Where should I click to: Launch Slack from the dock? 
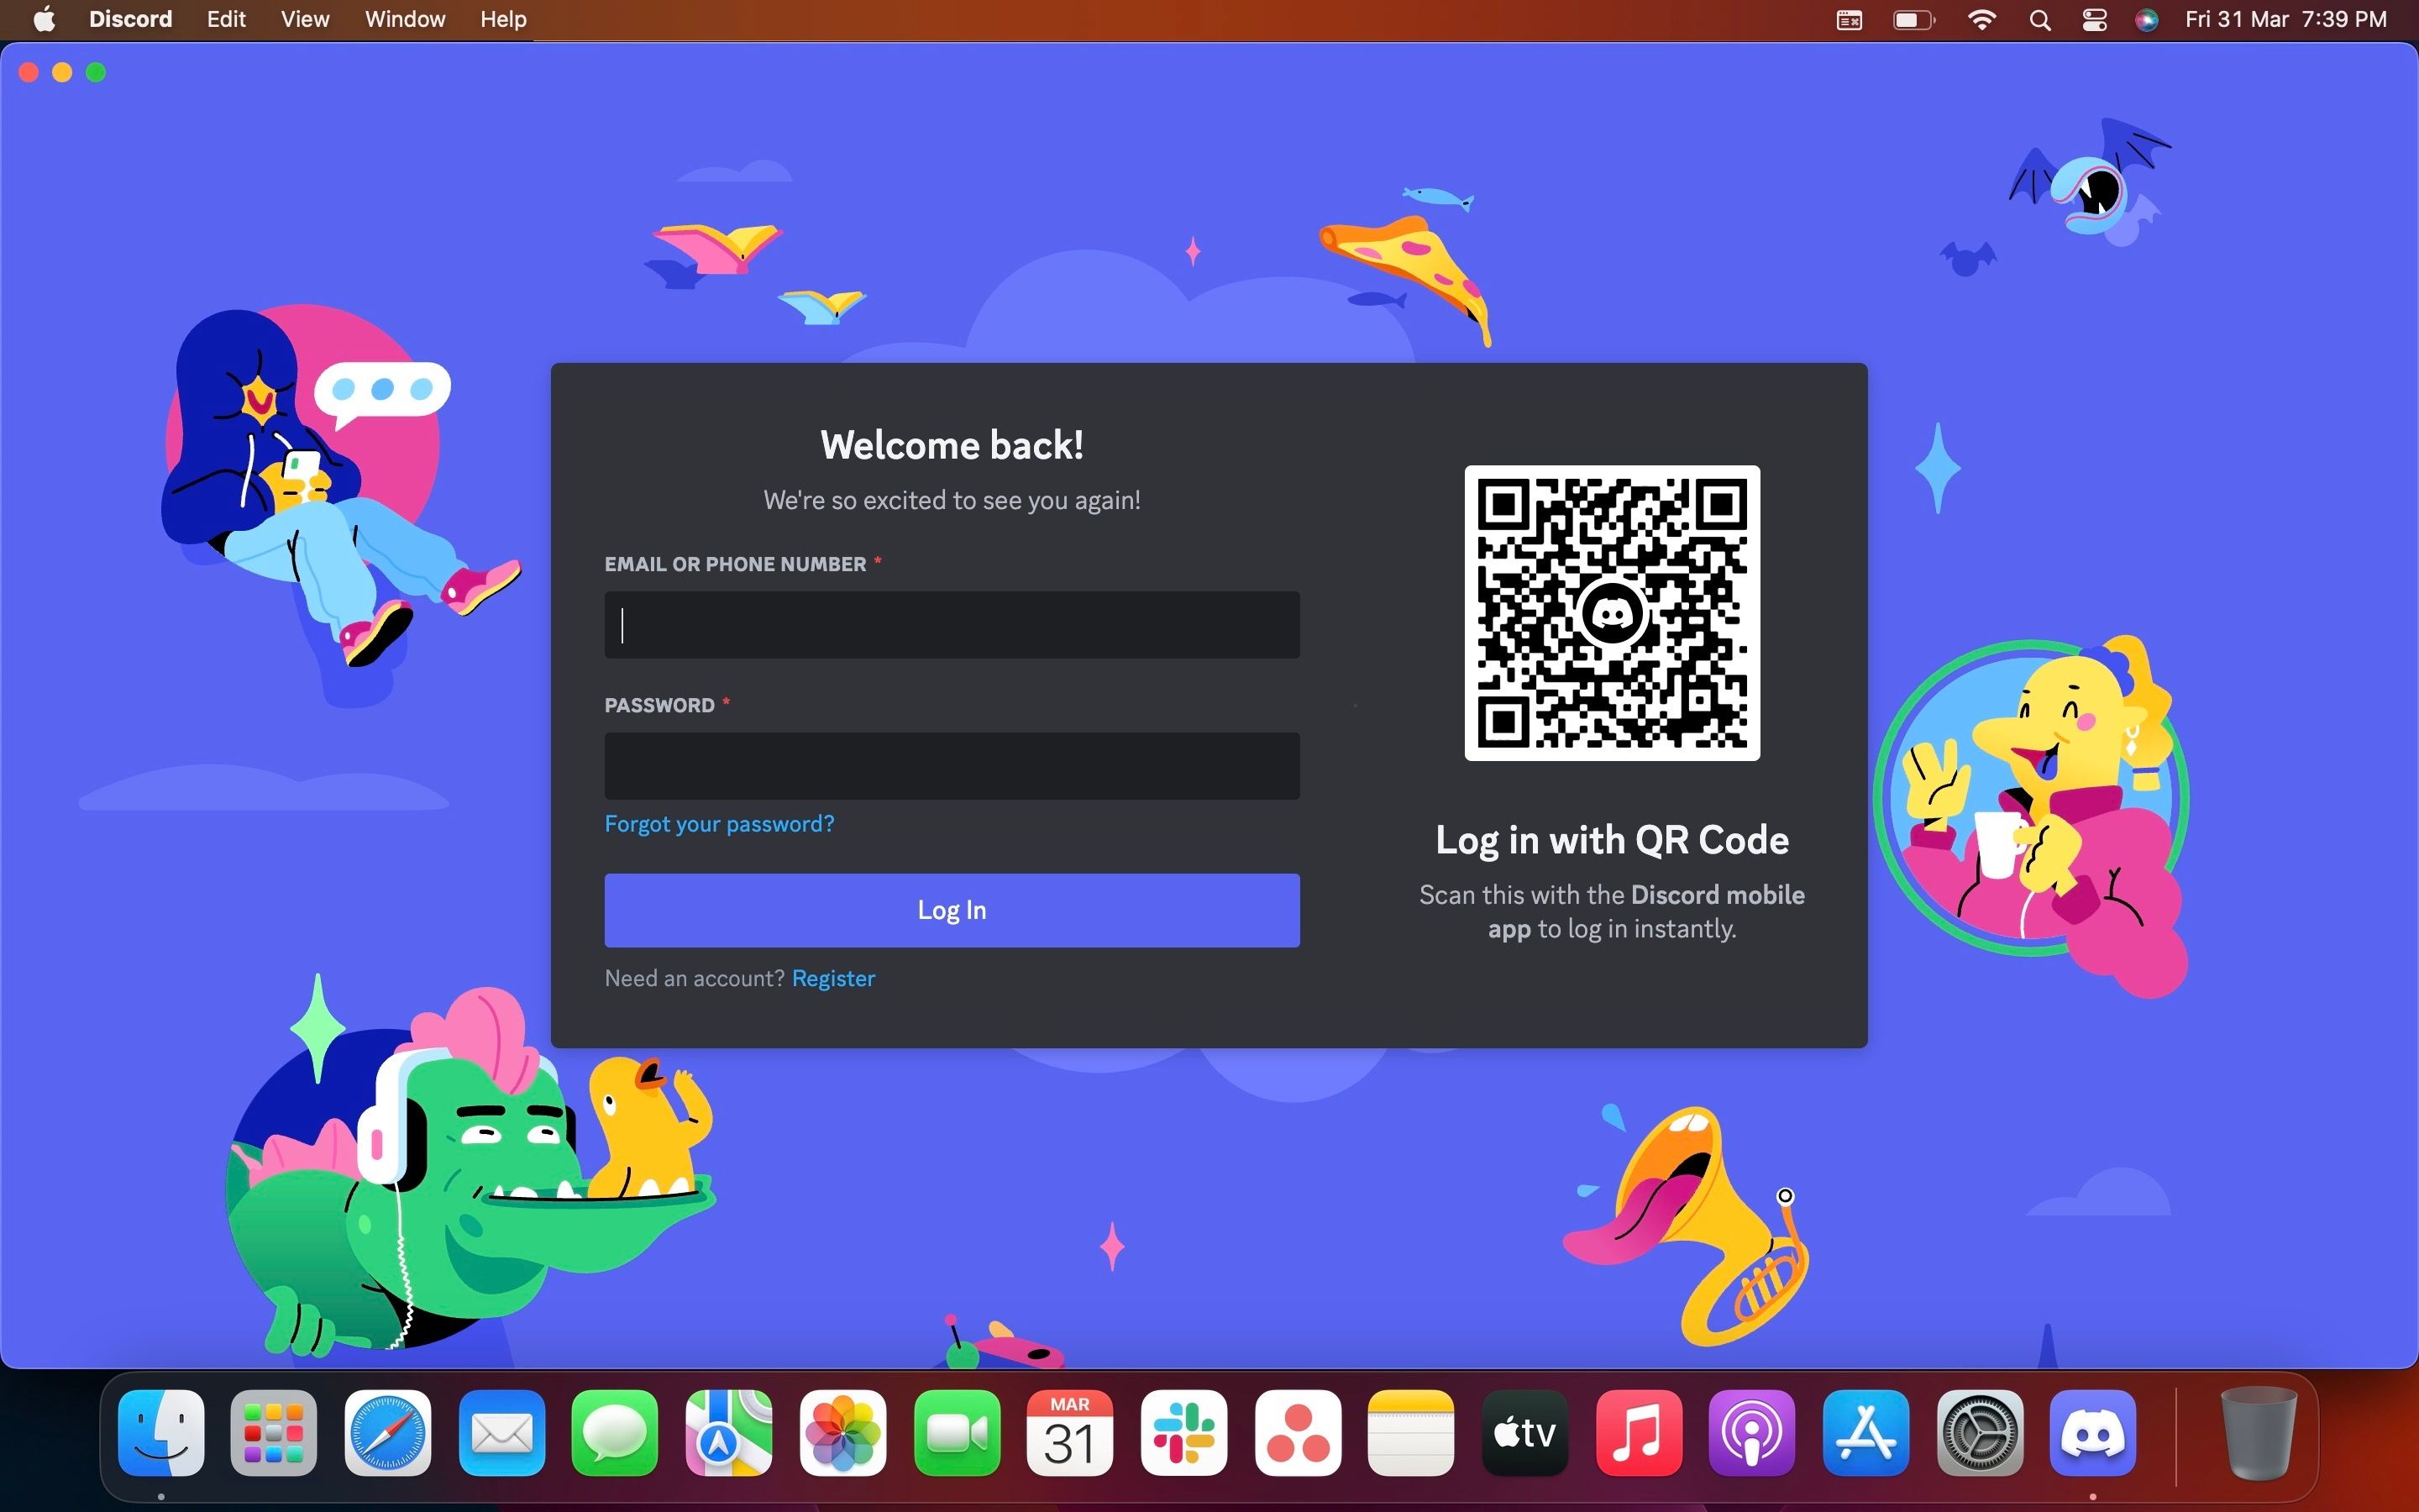(1183, 1432)
